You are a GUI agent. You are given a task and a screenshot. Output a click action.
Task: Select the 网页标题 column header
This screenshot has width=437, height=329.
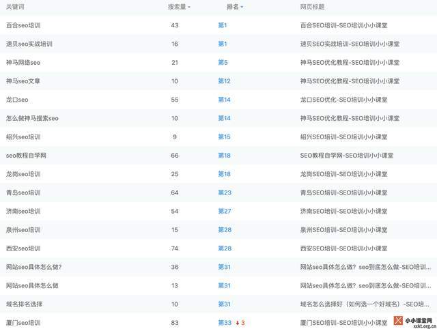pyautogui.click(x=312, y=7)
